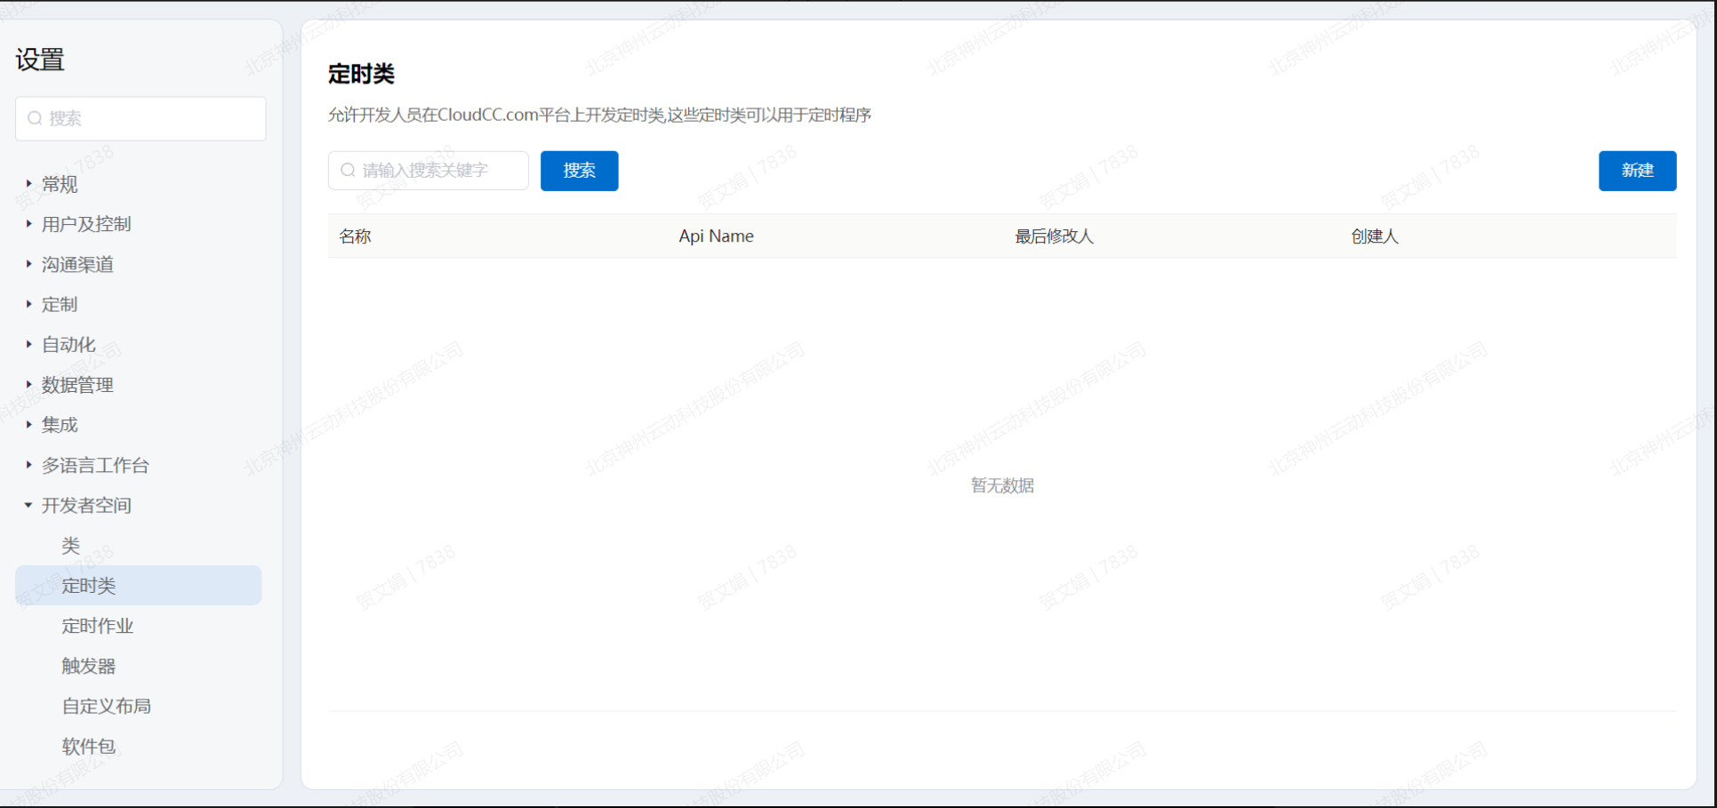The height and width of the screenshot is (808, 1717).
Task: Open the 触发器 menu item
Action: (89, 666)
